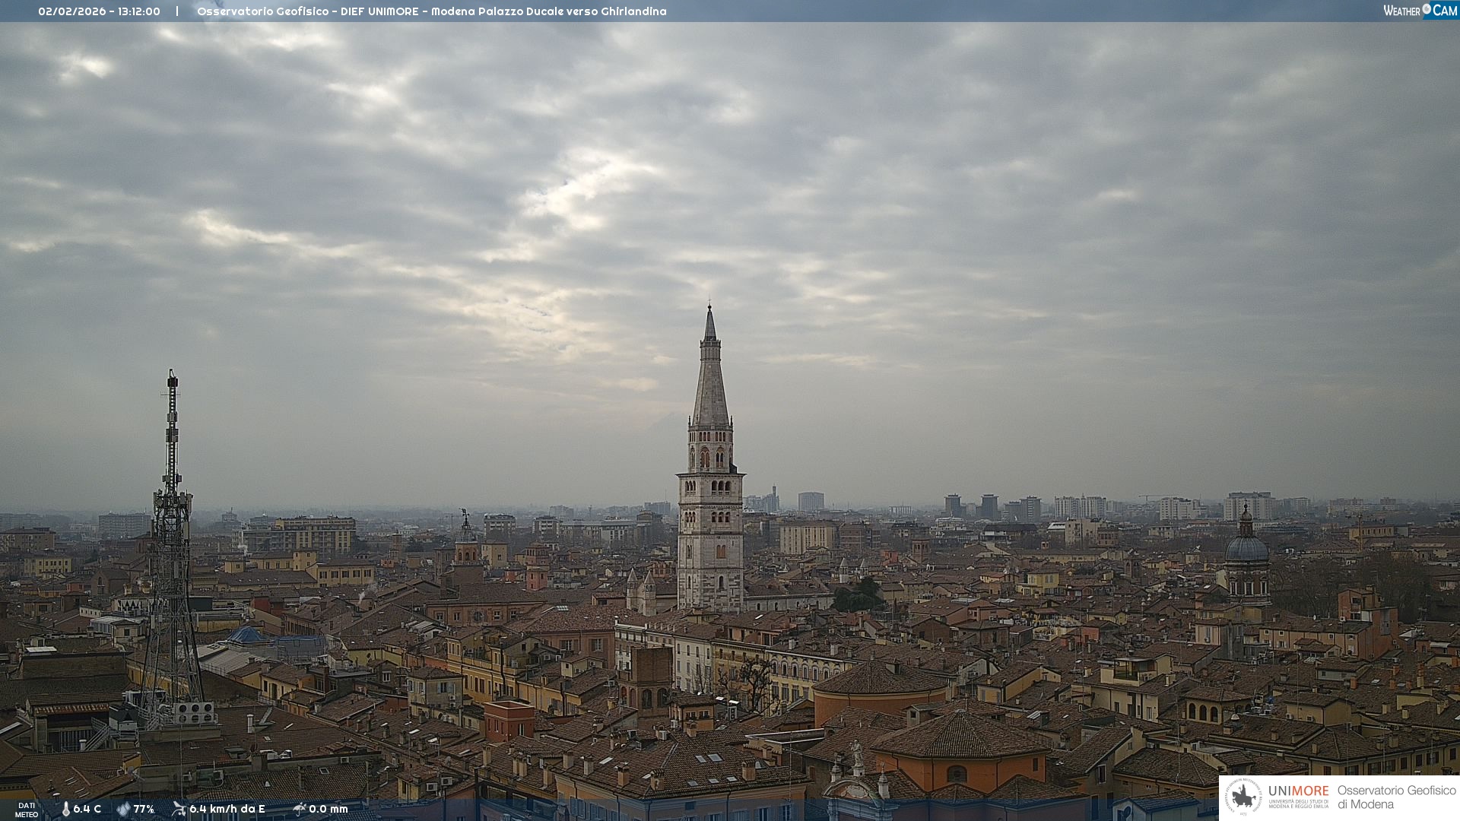Click the humidity water drops icon
The height and width of the screenshot is (821, 1460).
[x=123, y=809]
